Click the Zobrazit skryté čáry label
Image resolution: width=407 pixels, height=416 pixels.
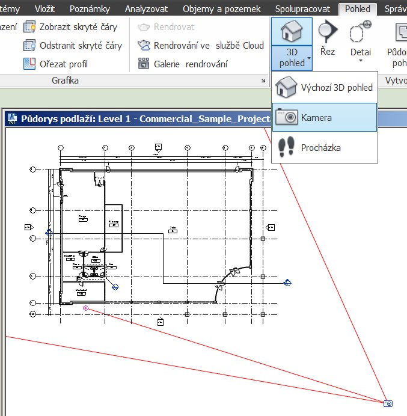[78, 27]
